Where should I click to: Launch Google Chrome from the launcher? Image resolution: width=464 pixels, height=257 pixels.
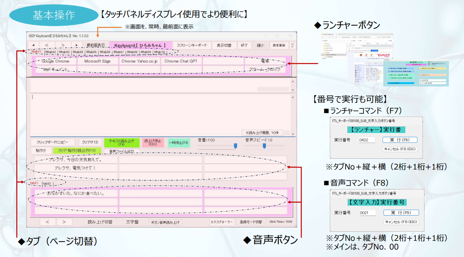[x=55, y=61]
